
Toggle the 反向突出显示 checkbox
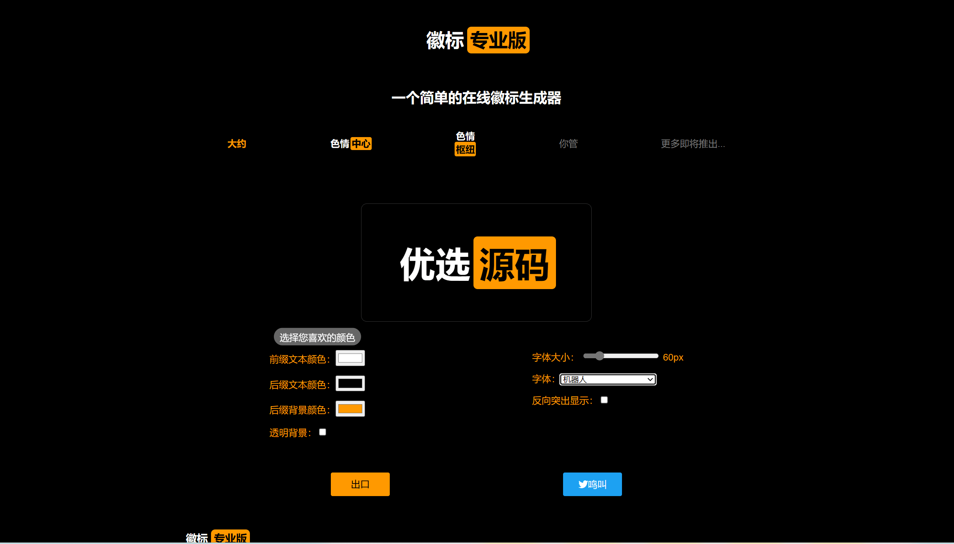604,400
